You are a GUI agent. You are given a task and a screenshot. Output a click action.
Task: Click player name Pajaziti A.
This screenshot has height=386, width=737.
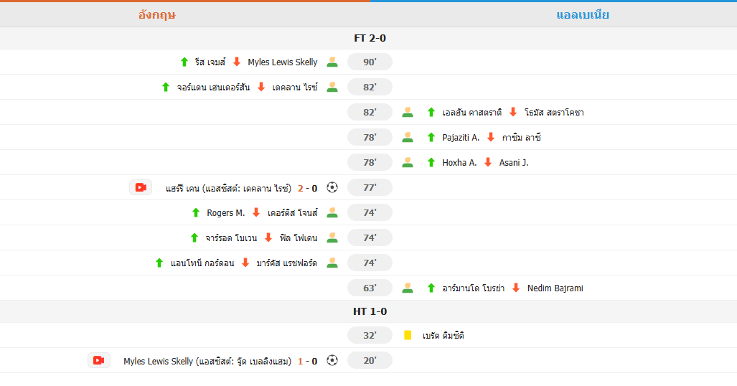coord(461,137)
